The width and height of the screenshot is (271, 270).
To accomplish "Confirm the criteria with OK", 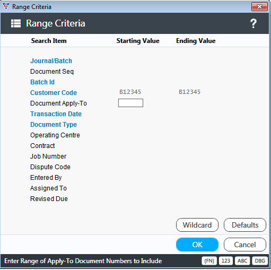I will click(x=197, y=245).
